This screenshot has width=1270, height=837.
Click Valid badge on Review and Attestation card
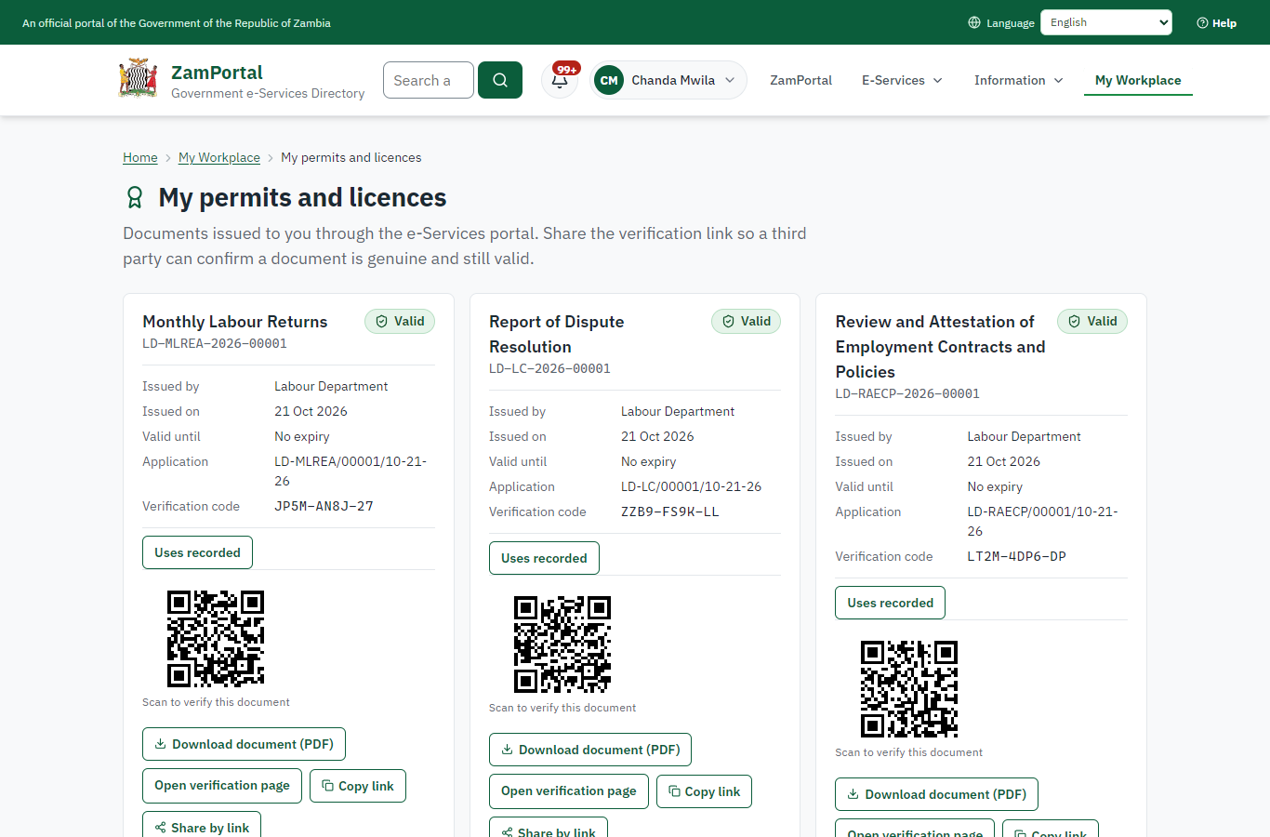coord(1092,322)
